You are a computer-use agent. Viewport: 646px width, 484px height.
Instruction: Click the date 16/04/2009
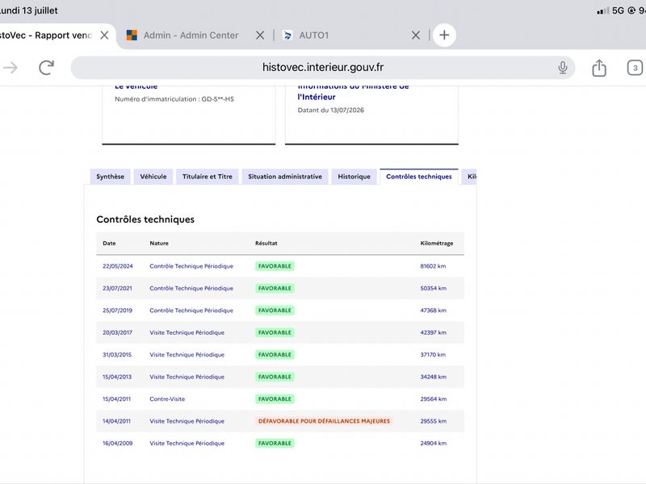pos(117,443)
